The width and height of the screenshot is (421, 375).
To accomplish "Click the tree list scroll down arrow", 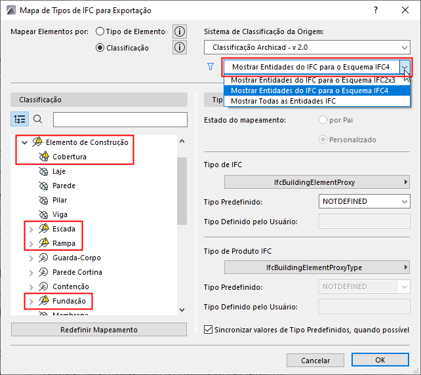I will coord(182,310).
